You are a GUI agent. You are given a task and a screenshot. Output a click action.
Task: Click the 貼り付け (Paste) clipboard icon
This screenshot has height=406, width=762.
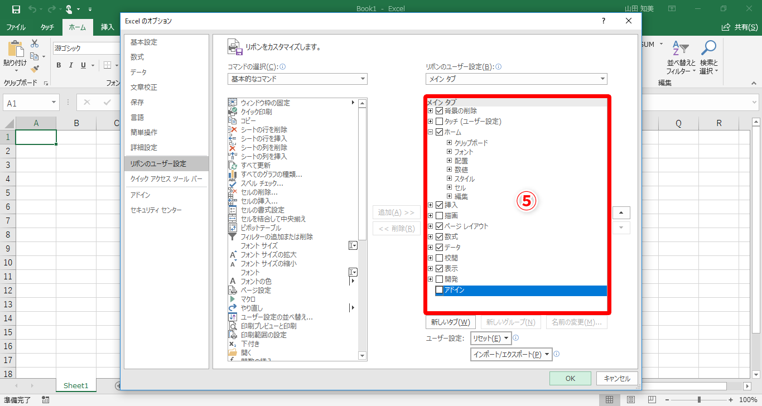pos(15,49)
